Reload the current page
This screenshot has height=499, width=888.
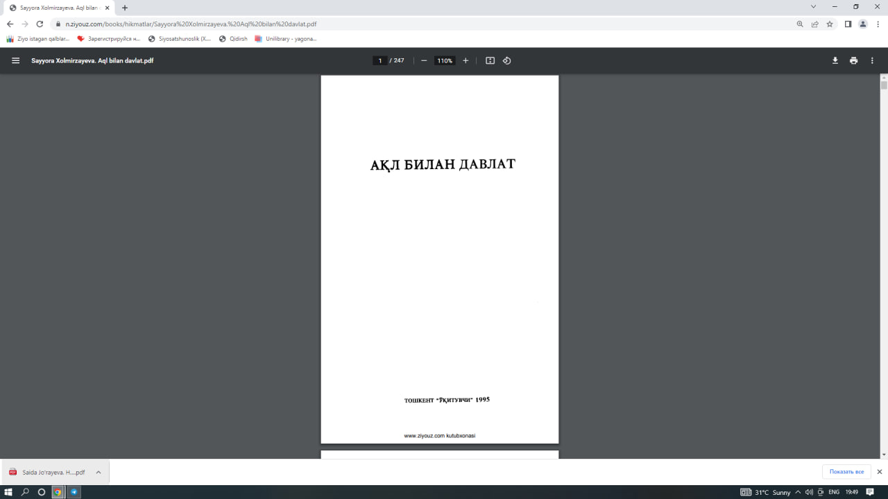click(39, 23)
